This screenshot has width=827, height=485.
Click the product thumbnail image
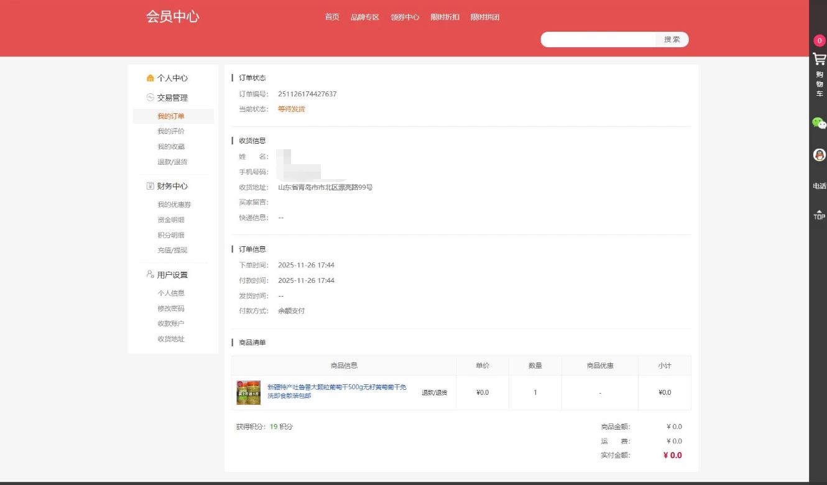click(x=247, y=392)
